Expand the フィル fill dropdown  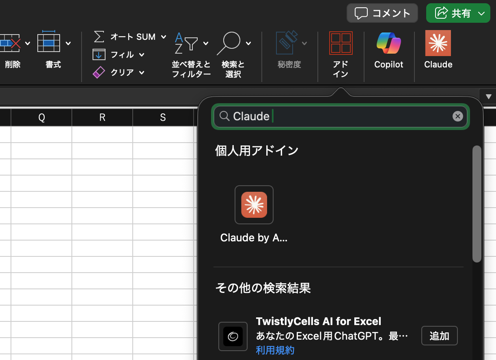click(x=142, y=54)
